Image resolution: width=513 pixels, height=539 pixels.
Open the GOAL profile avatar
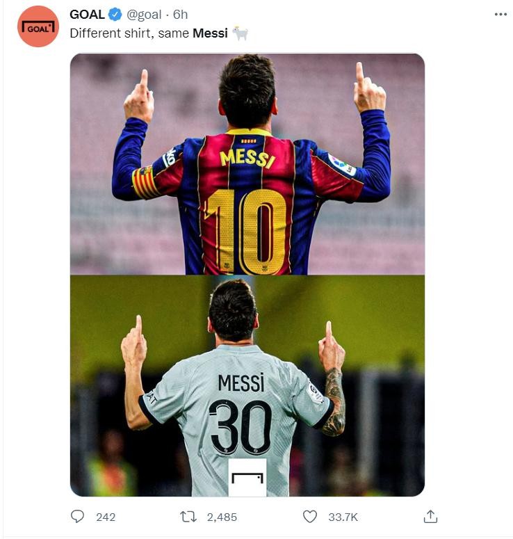[38, 26]
